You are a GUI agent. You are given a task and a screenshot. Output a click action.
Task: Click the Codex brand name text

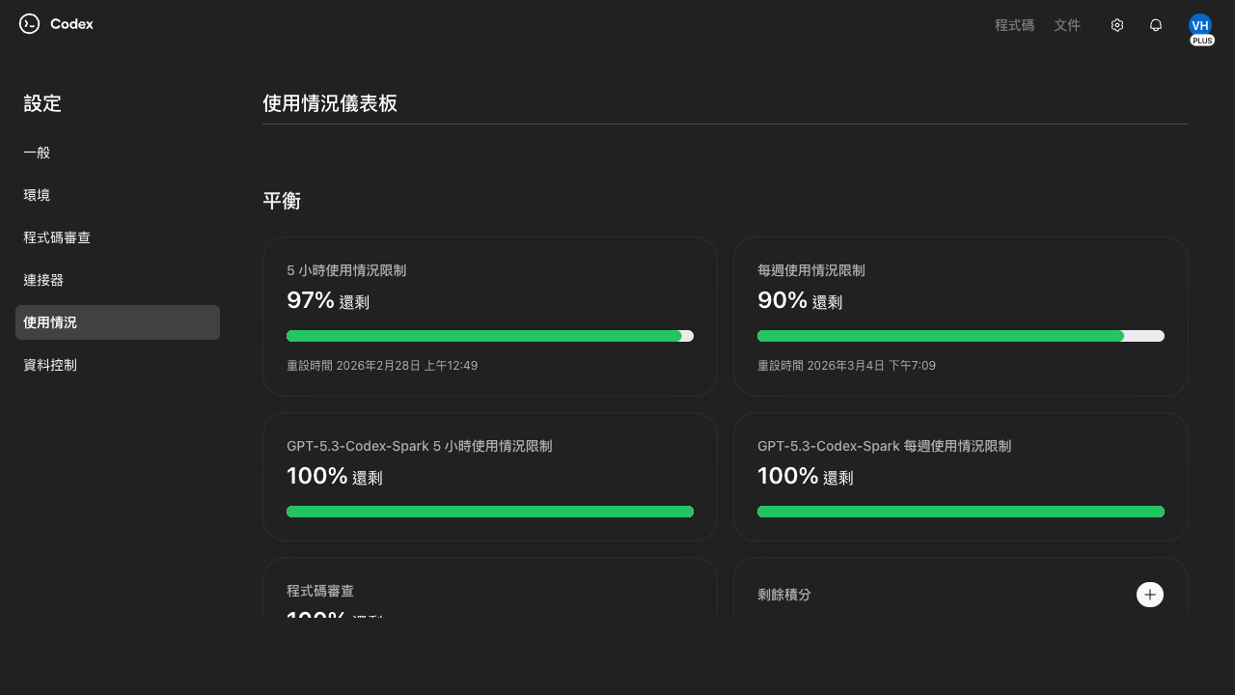click(x=72, y=24)
